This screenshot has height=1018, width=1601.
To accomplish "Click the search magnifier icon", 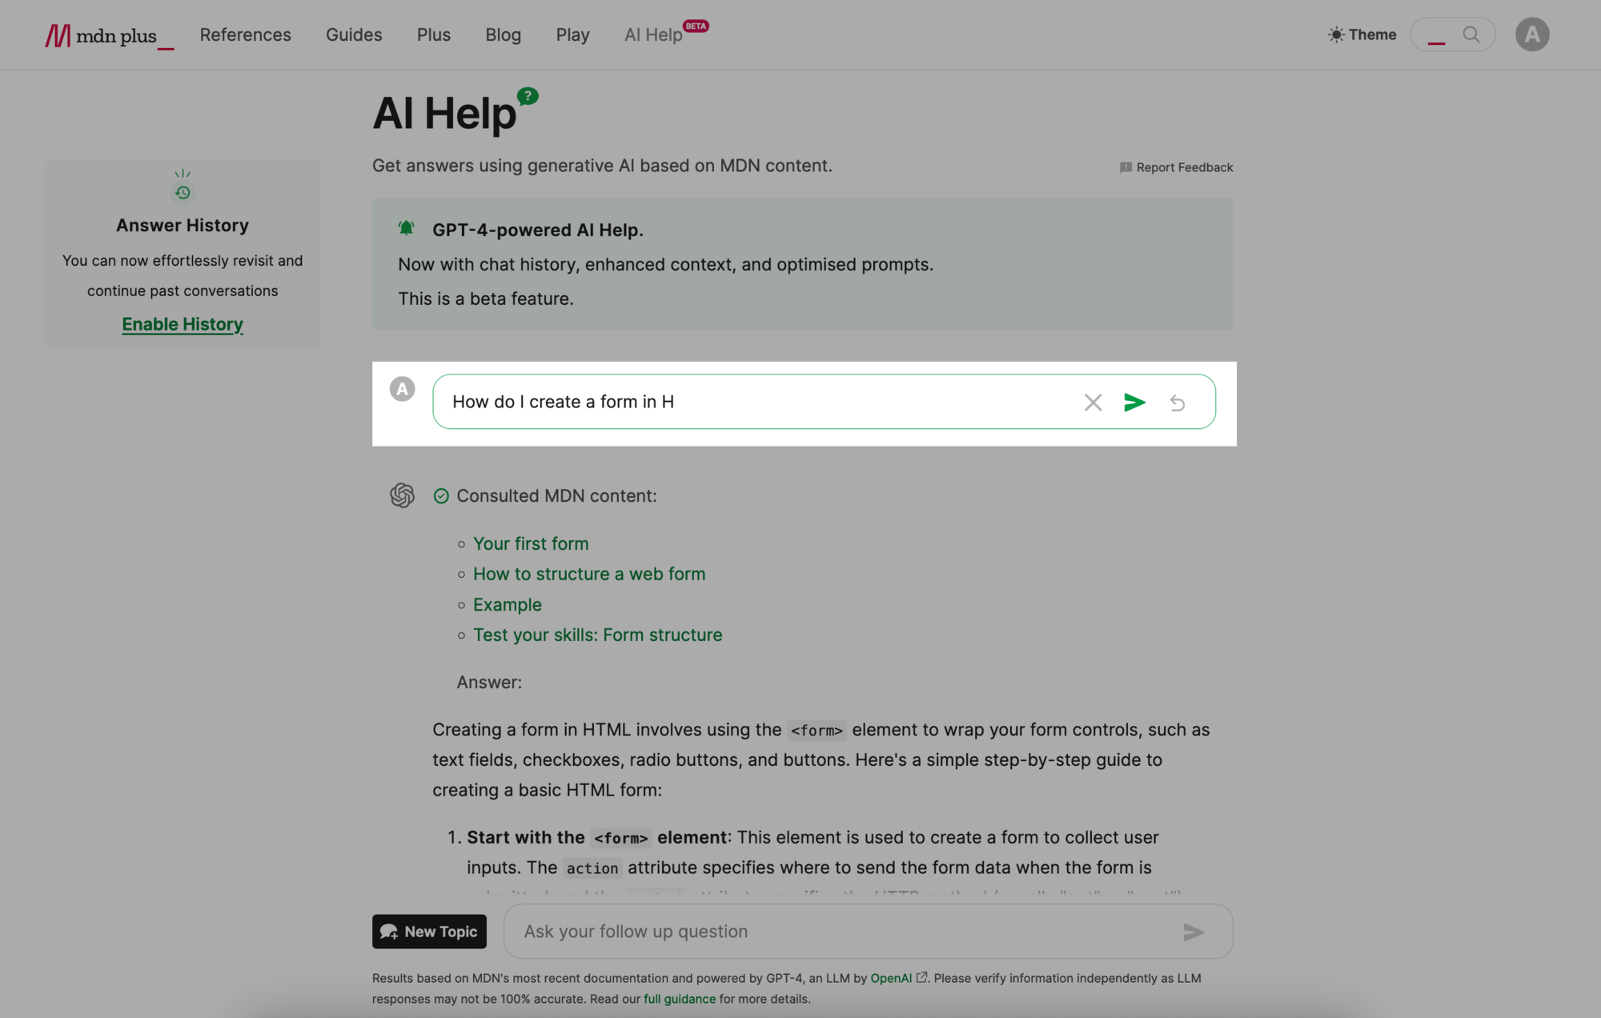I will [x=1471, y=34].
